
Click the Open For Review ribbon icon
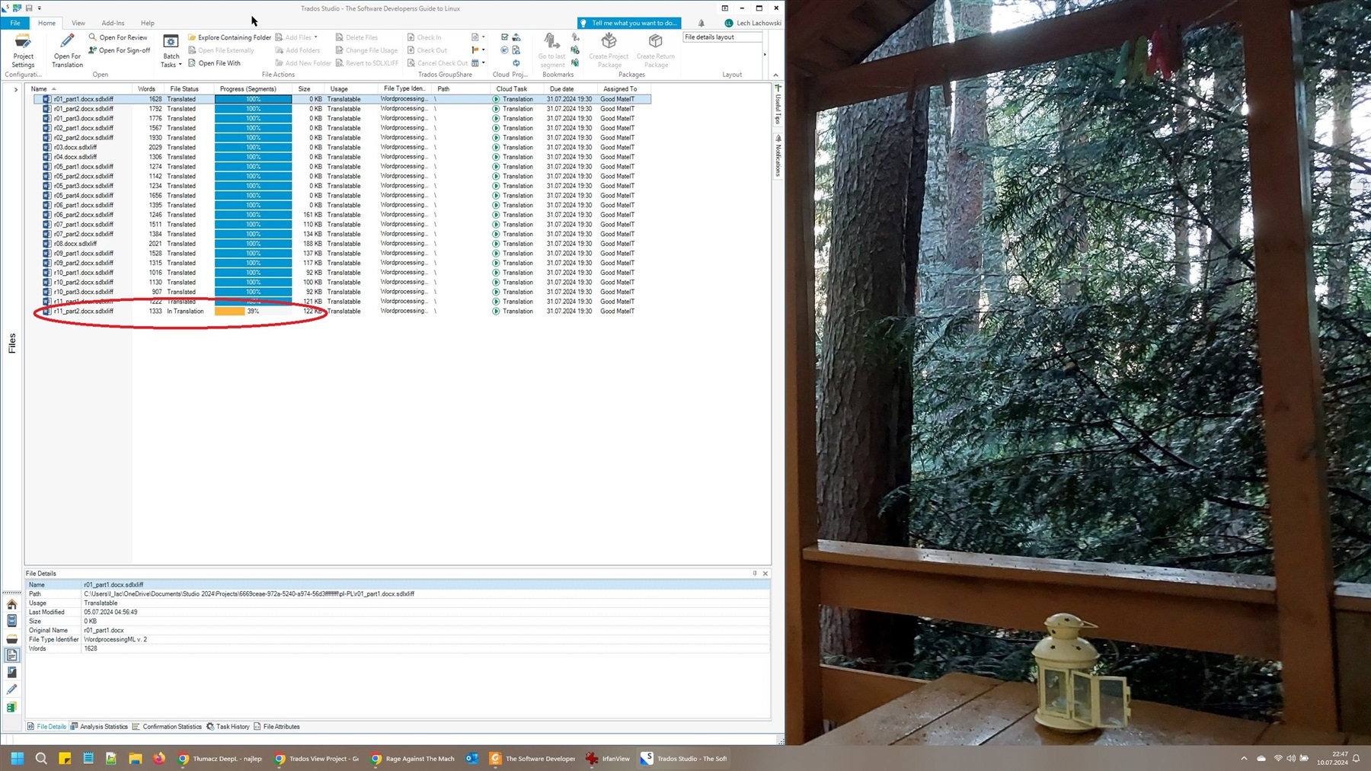[119, 37]
